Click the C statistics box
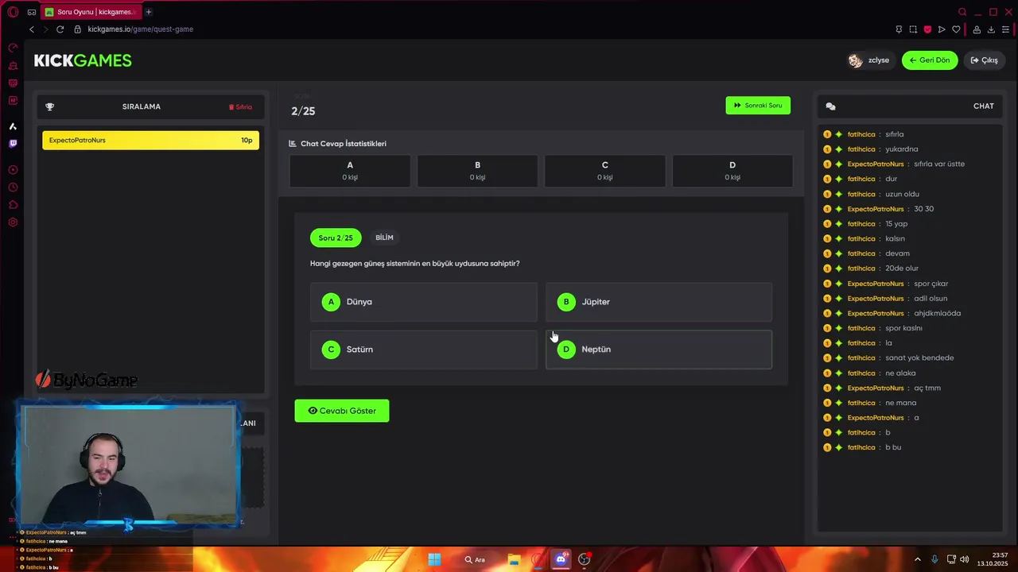The image size is (1018, 572). (605, 171)
